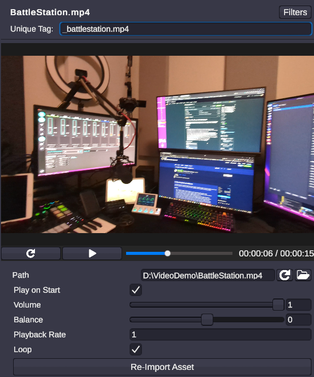Click the Unique Tag label
The height and width of the screenshot is (377, 314).
(32, 29)
